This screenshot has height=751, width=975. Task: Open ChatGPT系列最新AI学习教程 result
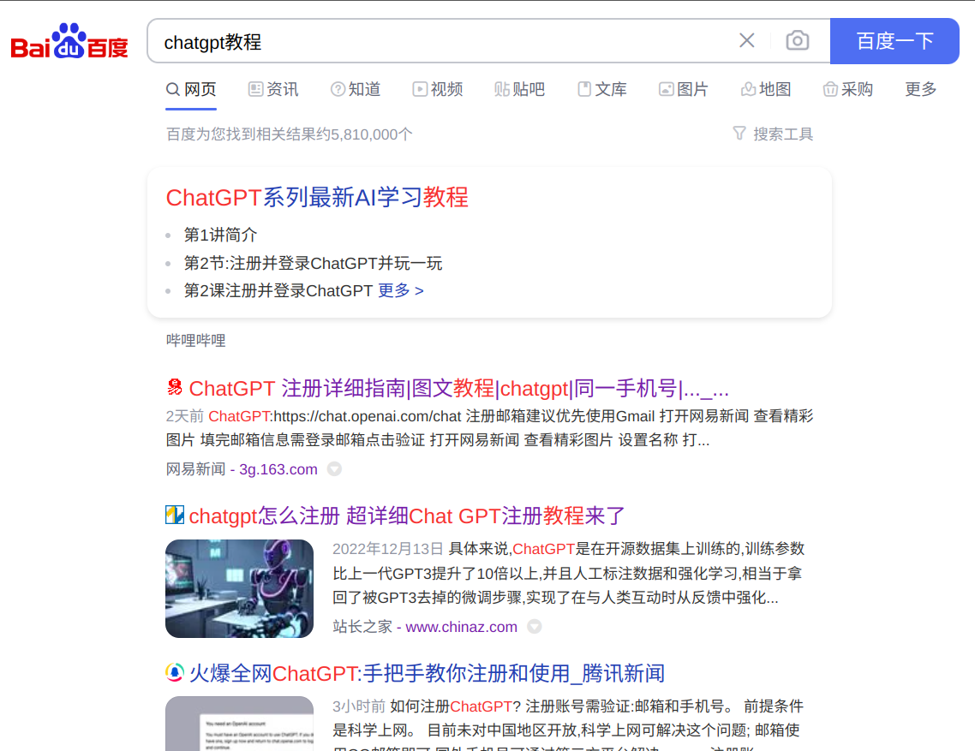317,198
